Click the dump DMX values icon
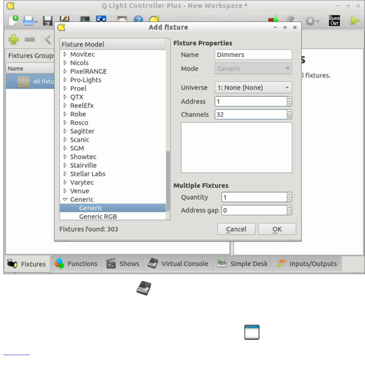Screen dimensions: 365x371 coord(273,19)
